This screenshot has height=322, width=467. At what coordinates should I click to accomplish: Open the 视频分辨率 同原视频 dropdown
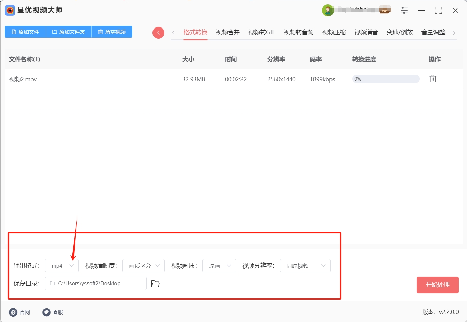click(305, 266)
